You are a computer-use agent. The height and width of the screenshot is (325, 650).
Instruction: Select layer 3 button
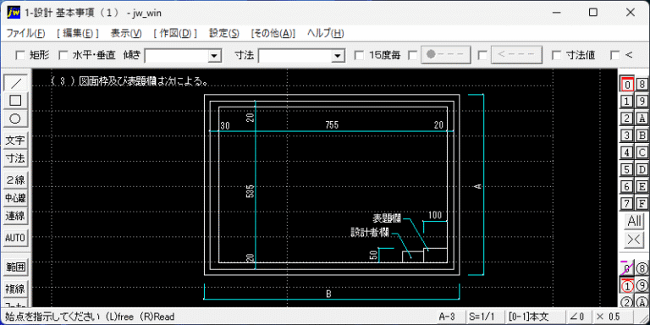click(628, 135)
